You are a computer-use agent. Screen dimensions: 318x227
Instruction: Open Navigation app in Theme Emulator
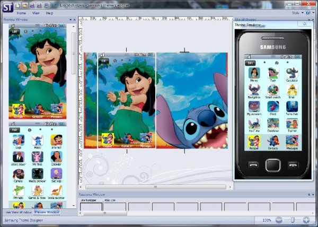click(254, 91)
